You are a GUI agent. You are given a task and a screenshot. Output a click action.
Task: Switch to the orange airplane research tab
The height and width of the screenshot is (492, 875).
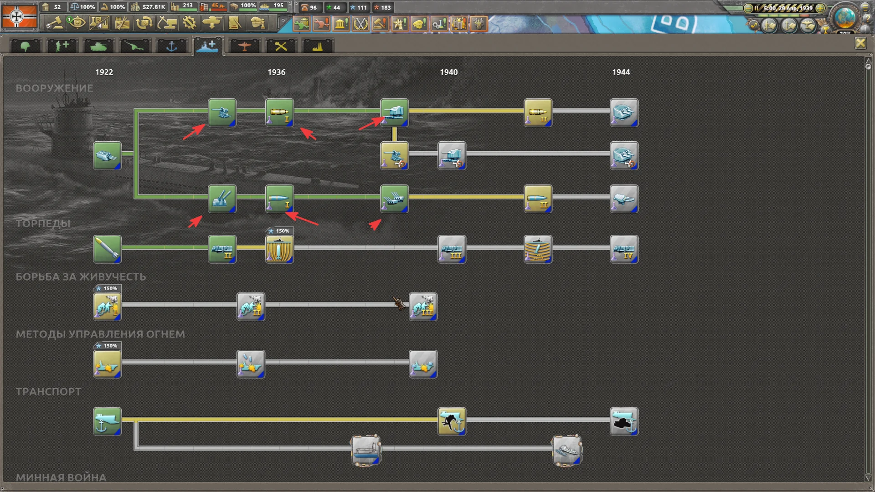point(244,46)
